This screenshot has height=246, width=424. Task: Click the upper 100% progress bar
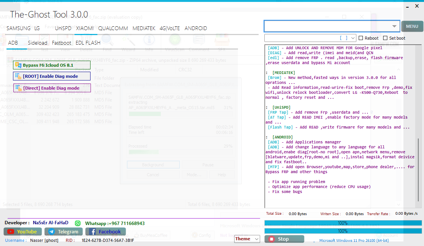[343, 223]
